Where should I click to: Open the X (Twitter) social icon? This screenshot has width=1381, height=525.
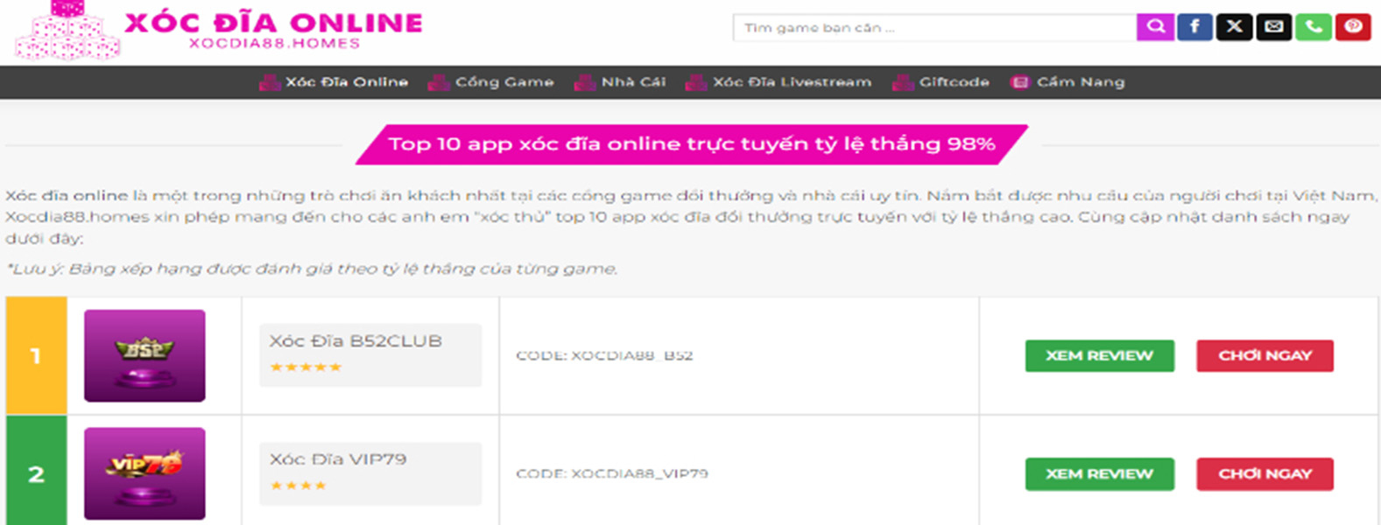[1234, 27]
